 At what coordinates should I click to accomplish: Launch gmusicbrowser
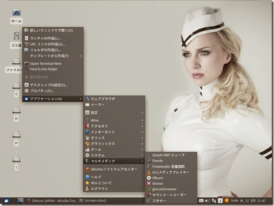coord(171,189)
